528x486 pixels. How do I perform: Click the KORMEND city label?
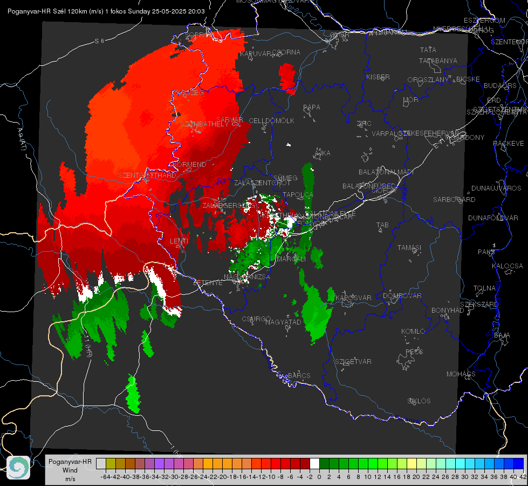tap(189, 165)
